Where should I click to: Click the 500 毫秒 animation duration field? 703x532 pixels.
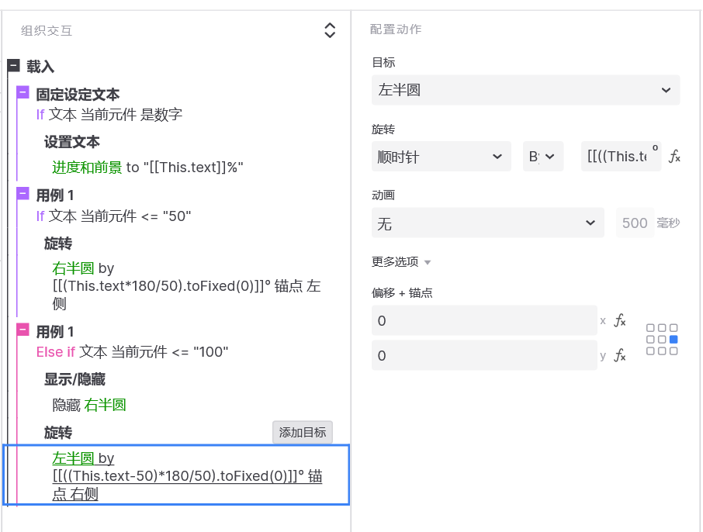pyautogui.click(x=635, y=223)
